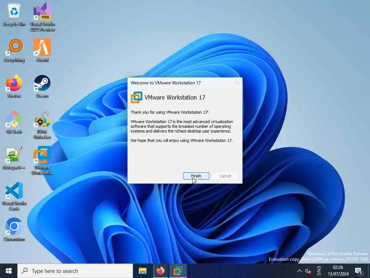Click the Finish button

(196, 176)
